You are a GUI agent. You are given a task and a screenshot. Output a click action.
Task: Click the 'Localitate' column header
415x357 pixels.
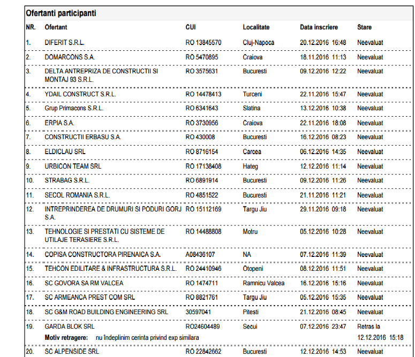[x=256, y=27]
